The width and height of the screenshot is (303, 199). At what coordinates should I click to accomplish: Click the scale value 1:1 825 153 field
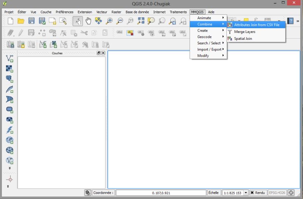tap(233, 193)
